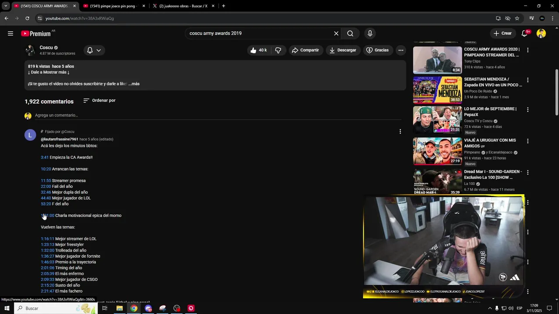Clear the search box with X
The width and height of the screenshot is (559, 314).
(x=336, y=34)
